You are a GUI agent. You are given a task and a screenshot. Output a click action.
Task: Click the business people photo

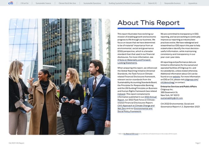click(x=60, y=77)
